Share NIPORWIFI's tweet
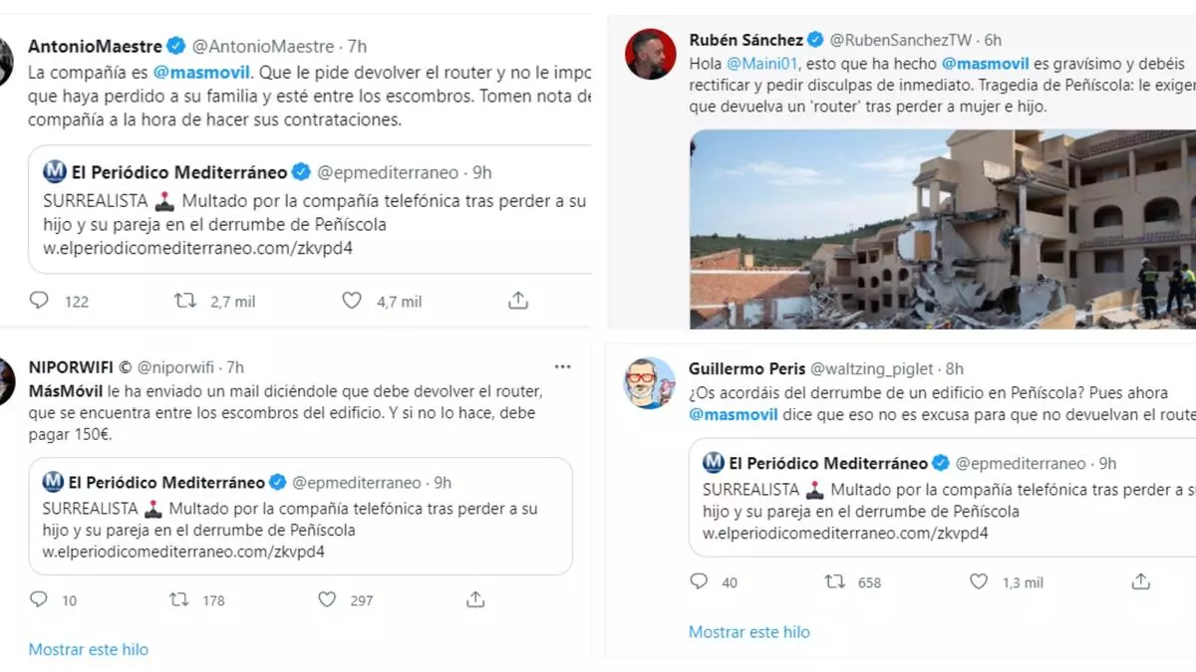 475,599
